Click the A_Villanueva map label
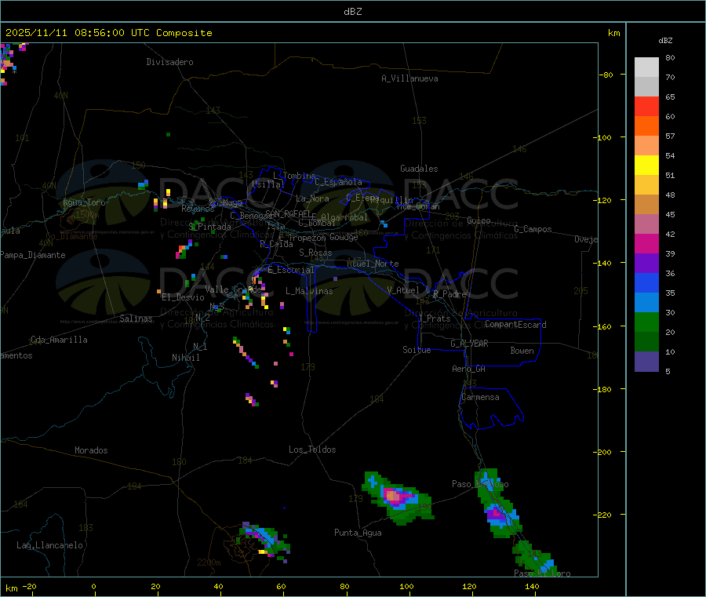The height and width of the screenshot is (597, 706). pyautogui.click(x=409, y=78)
